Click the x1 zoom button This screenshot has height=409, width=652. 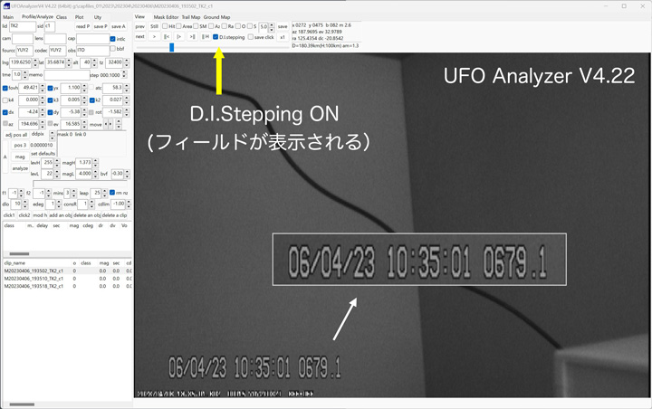tap(283, 37)
